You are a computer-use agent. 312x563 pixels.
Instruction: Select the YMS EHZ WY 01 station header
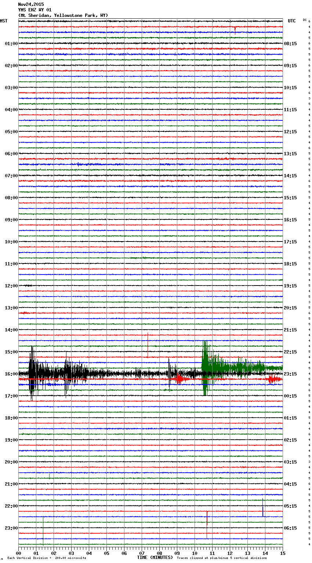click(35, 10)
